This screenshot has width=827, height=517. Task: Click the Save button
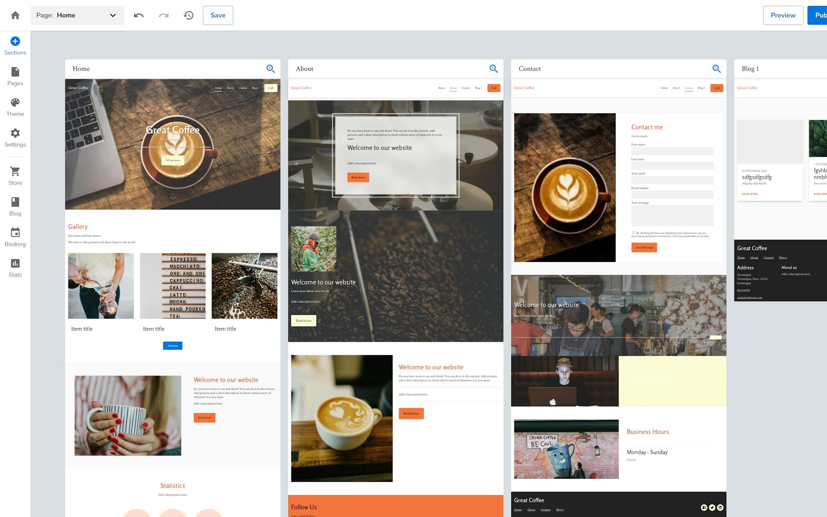218,16
